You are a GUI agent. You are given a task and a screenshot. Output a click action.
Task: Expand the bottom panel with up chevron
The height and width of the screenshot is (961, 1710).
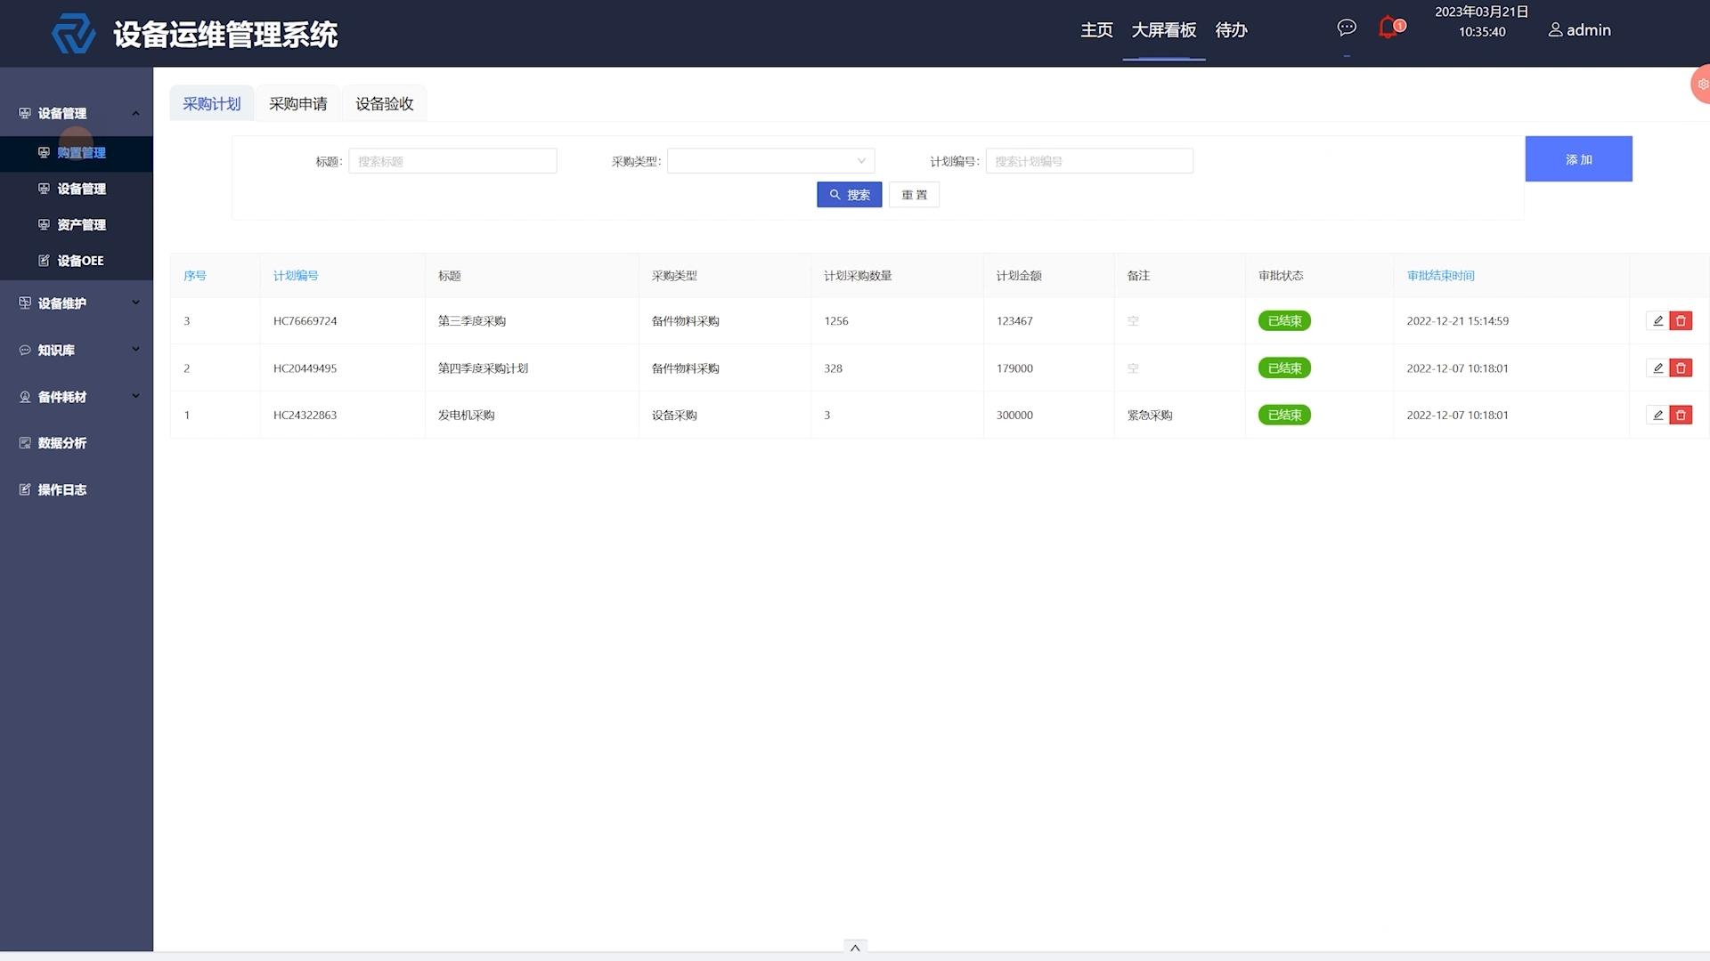(x=855, y=948)
